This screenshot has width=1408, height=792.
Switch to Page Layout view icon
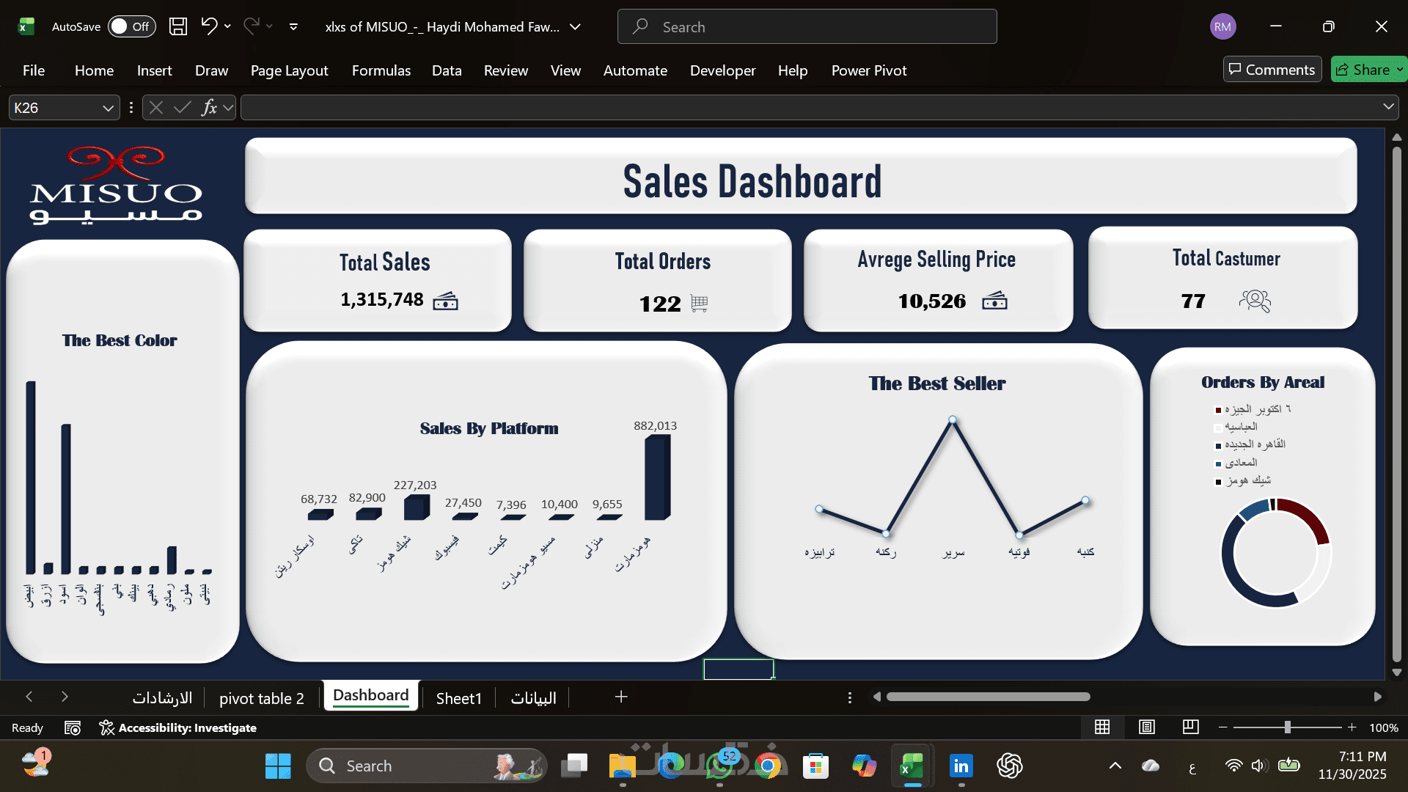1147,727
